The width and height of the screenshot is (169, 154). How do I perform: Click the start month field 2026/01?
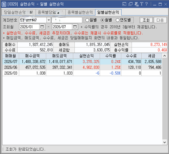29,27
